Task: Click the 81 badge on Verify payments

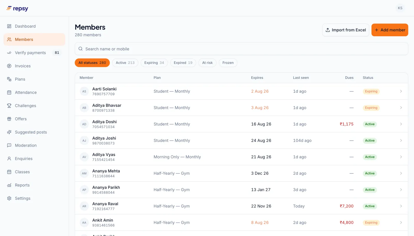Action: point(57,53)
